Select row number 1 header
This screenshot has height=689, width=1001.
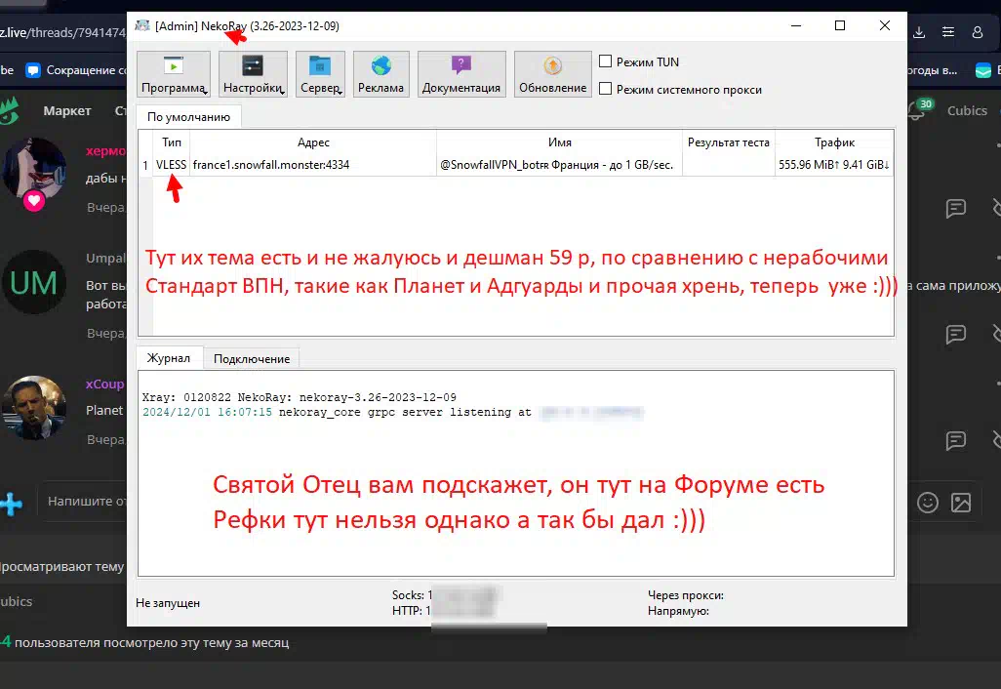pos(145,165)
